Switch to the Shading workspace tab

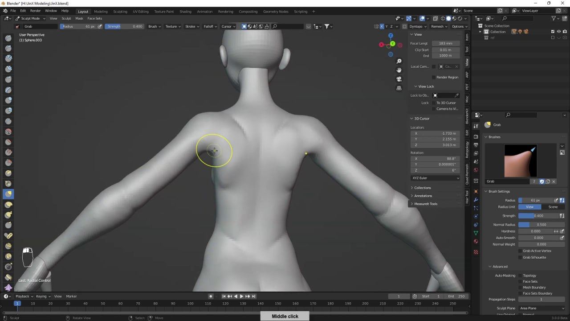pos(185,11)
